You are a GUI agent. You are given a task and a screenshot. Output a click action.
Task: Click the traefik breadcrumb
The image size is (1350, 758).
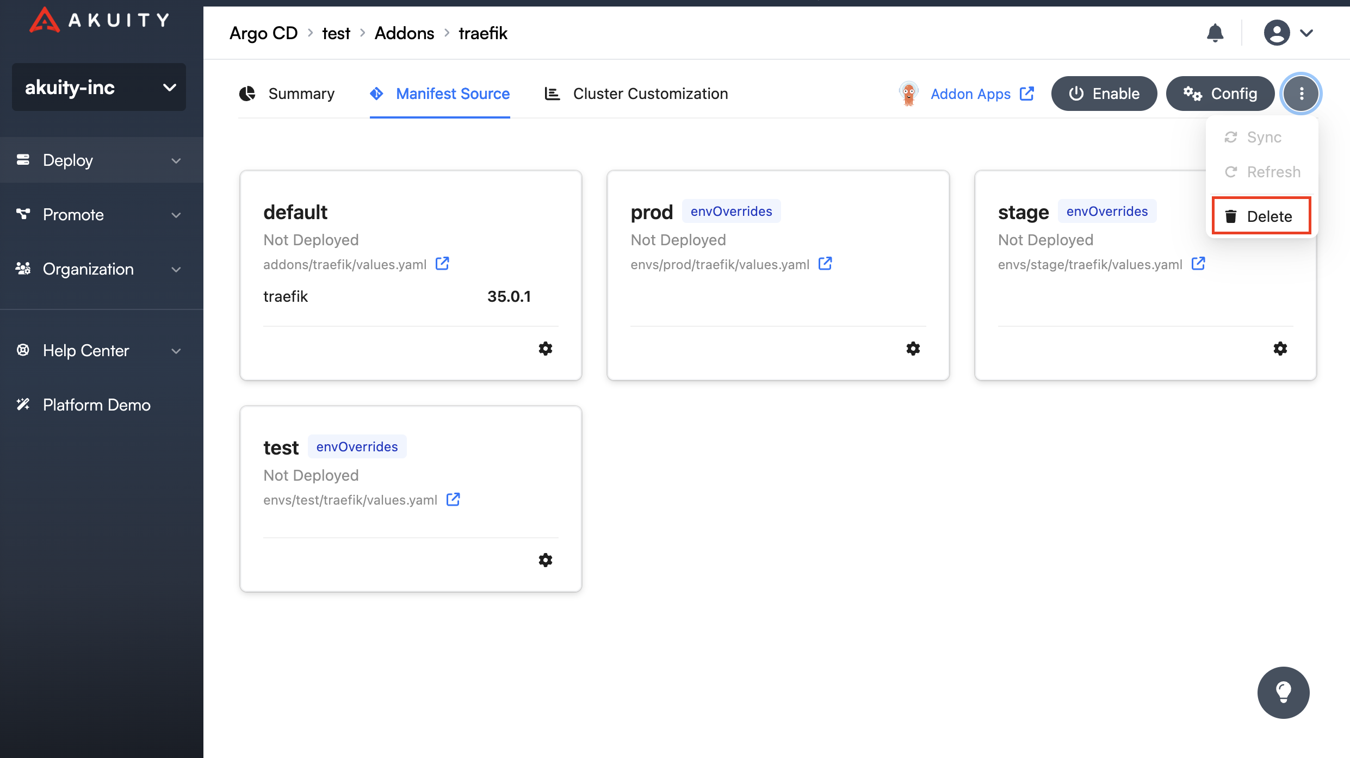click(x=483, y=33)
